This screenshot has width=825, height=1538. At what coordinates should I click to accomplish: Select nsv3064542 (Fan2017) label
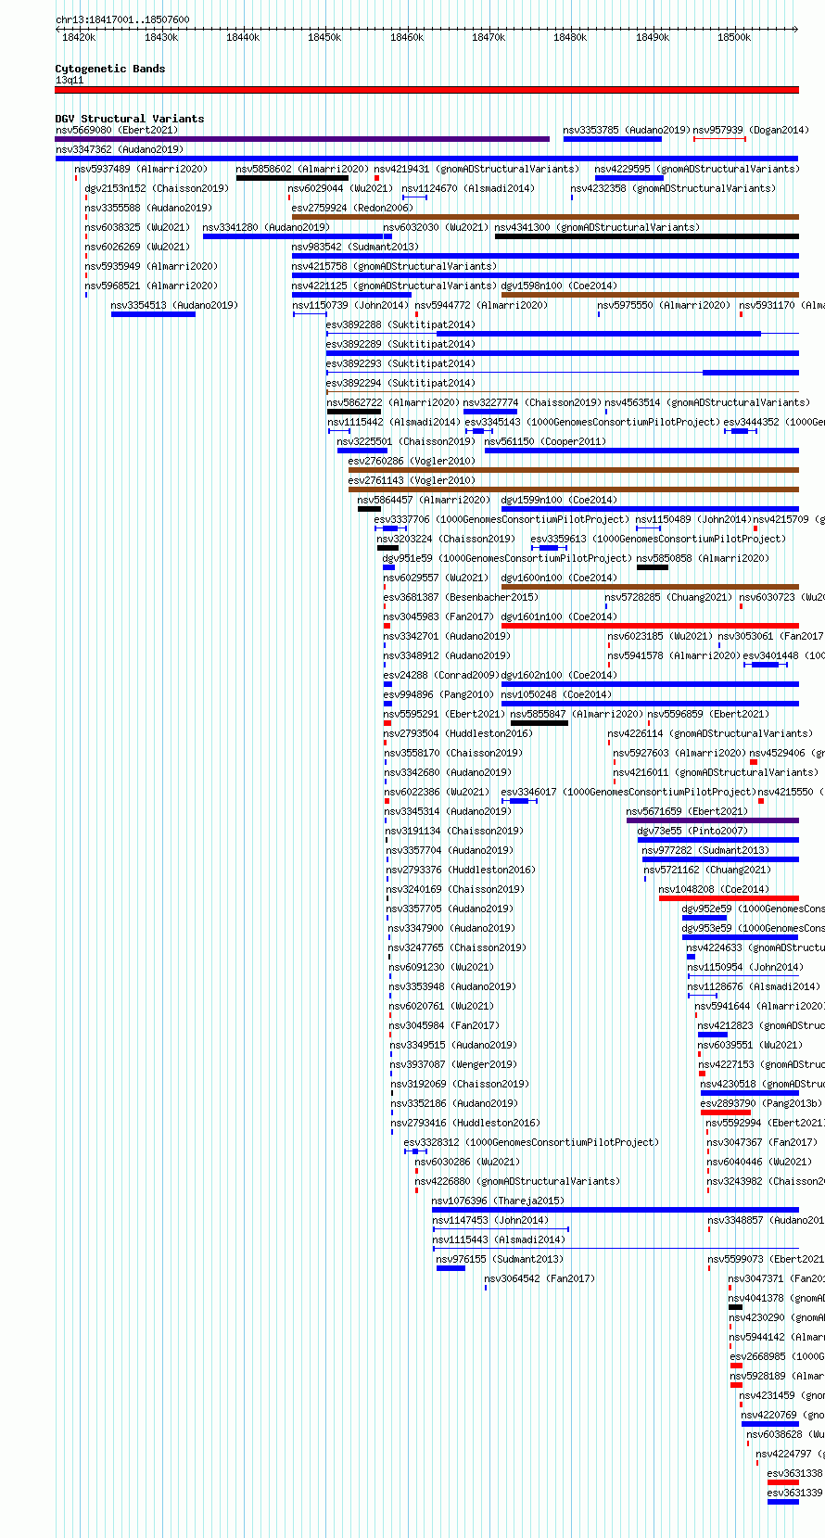tap(539, 1278)
